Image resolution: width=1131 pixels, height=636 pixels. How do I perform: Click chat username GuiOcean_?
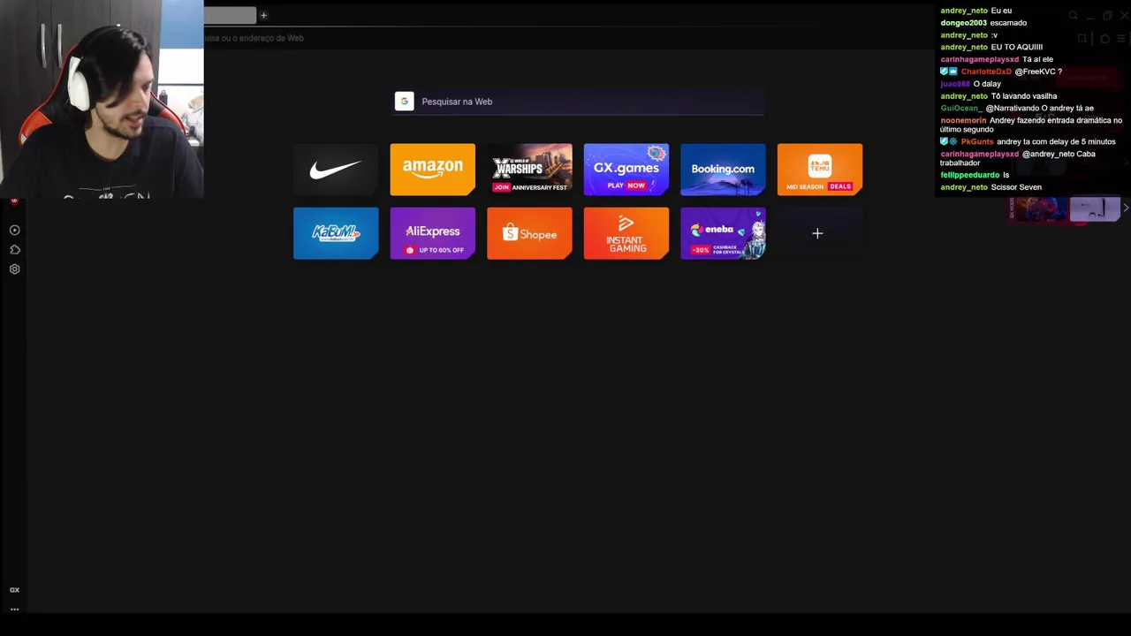pos(961,108)
